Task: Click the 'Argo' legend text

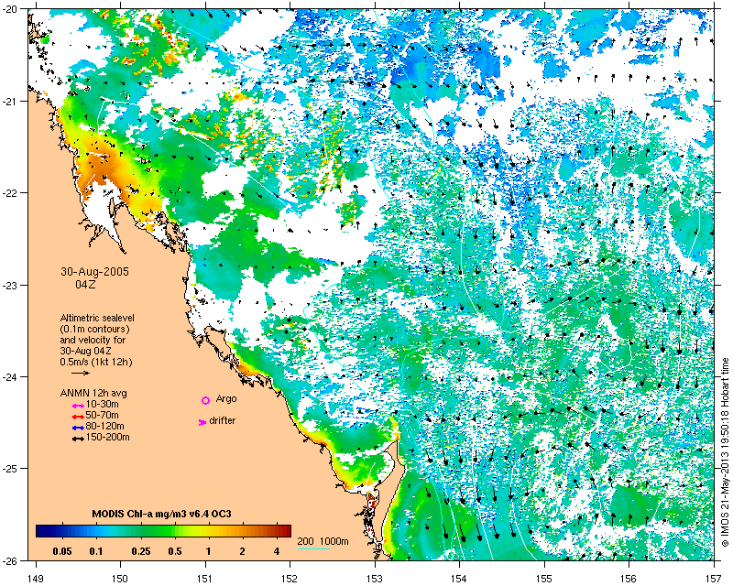Action: point(226,399)
